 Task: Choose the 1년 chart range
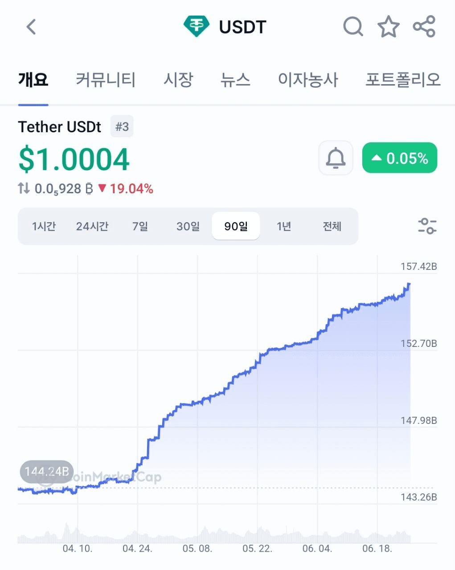(x=284, y=226)
